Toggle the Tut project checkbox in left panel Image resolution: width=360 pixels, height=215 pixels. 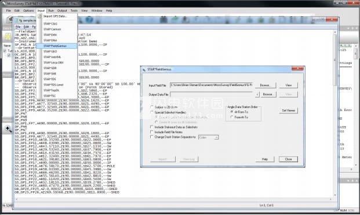(x=5, y=51)
